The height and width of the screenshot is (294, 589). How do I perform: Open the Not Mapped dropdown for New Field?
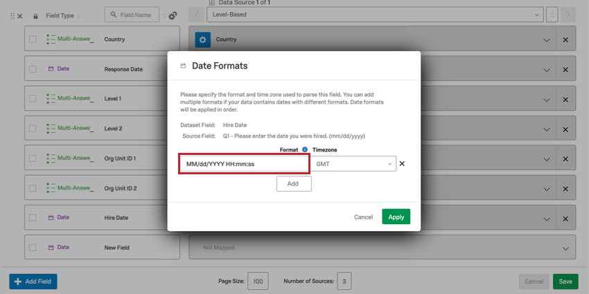point(382,247)
